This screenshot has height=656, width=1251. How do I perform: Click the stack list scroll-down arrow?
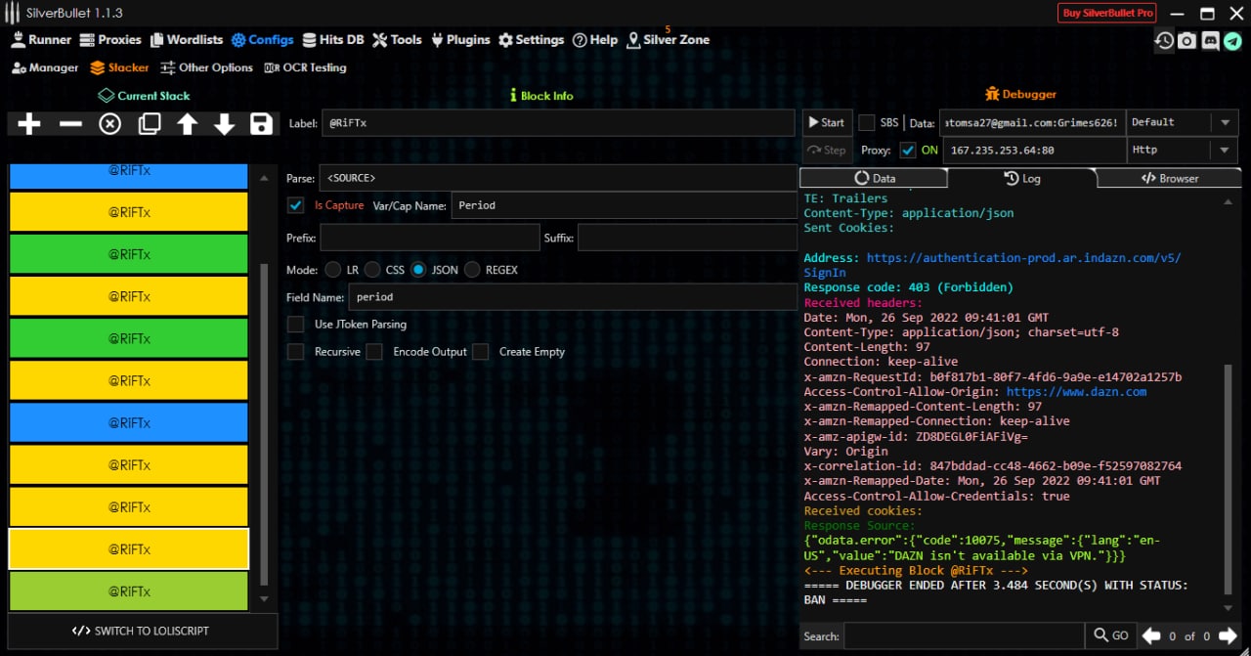(x=263, y=599)
